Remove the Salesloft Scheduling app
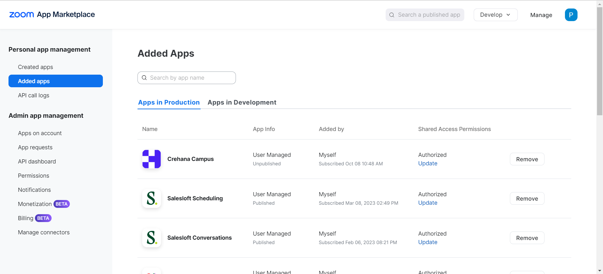Screen dimensions: 603x274 pyautogui.click(x=527, y=198)
